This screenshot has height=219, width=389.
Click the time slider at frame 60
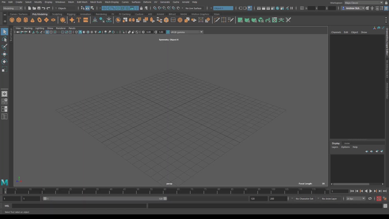(165, 191)
